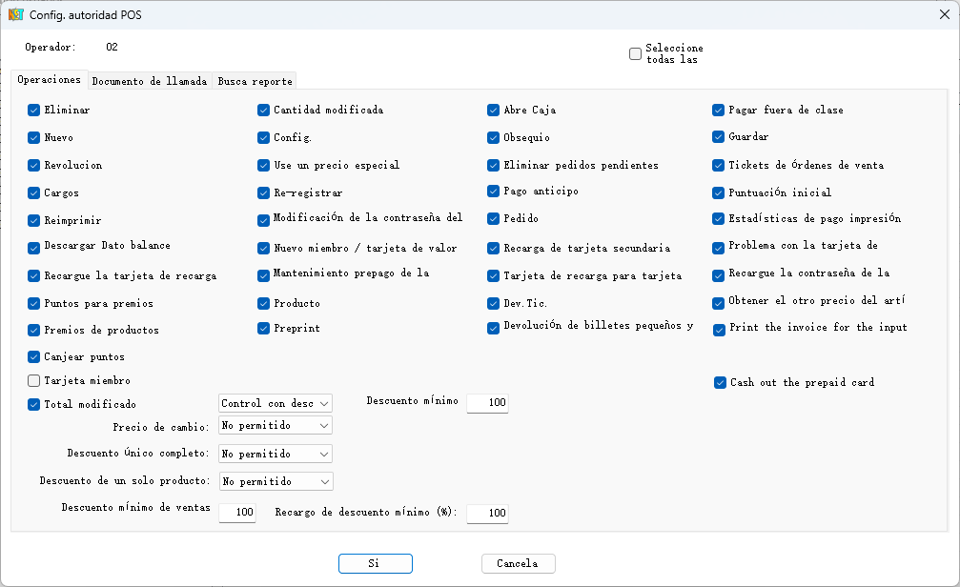Uncheck Cash out the prepaid card
Image resolution: width=960 pixels, height=587 pixels.
721,383
